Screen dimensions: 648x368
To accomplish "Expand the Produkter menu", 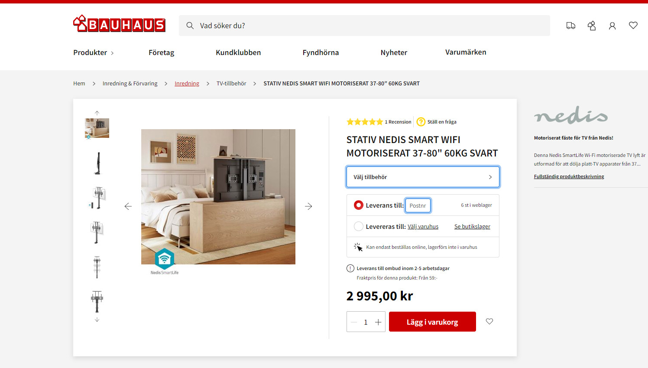I will (x=94, y=52).
